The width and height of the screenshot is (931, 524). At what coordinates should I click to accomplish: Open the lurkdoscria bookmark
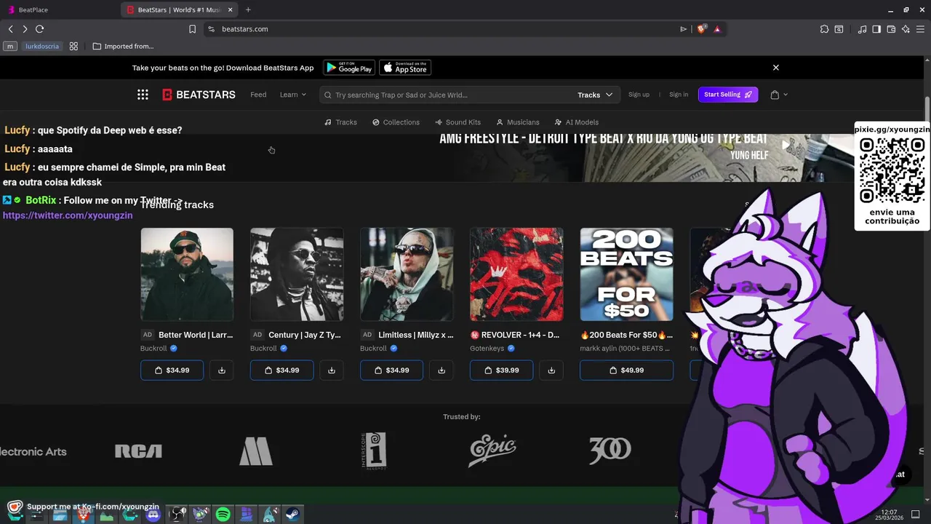42,47
